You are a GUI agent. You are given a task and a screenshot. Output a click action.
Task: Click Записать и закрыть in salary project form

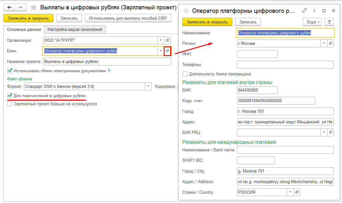(28, 18)
